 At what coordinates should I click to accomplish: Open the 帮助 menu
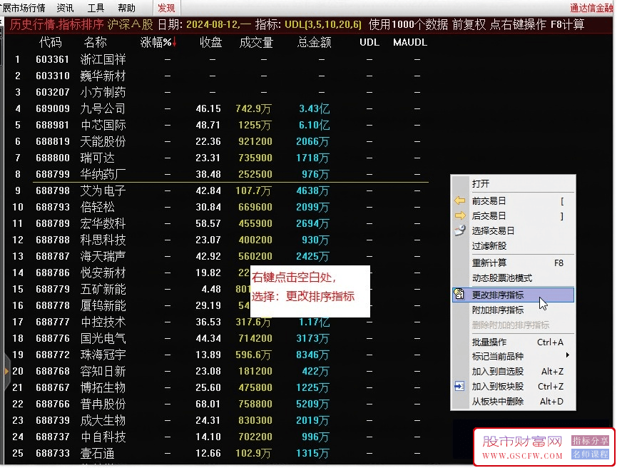(x=127, y=8)
